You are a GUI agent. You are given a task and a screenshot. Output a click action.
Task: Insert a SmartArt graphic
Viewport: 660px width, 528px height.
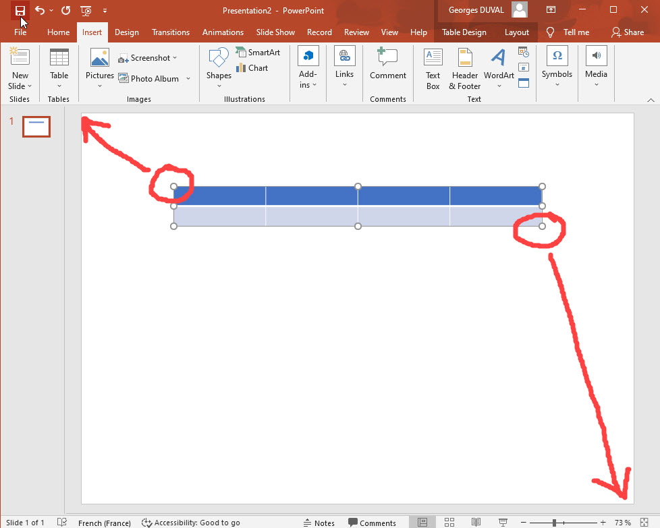pos(258,53)
